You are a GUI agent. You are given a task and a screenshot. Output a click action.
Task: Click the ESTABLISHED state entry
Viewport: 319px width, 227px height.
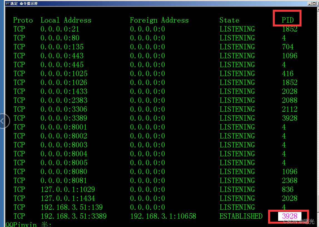pyautogui.click(x=241, y=216)
